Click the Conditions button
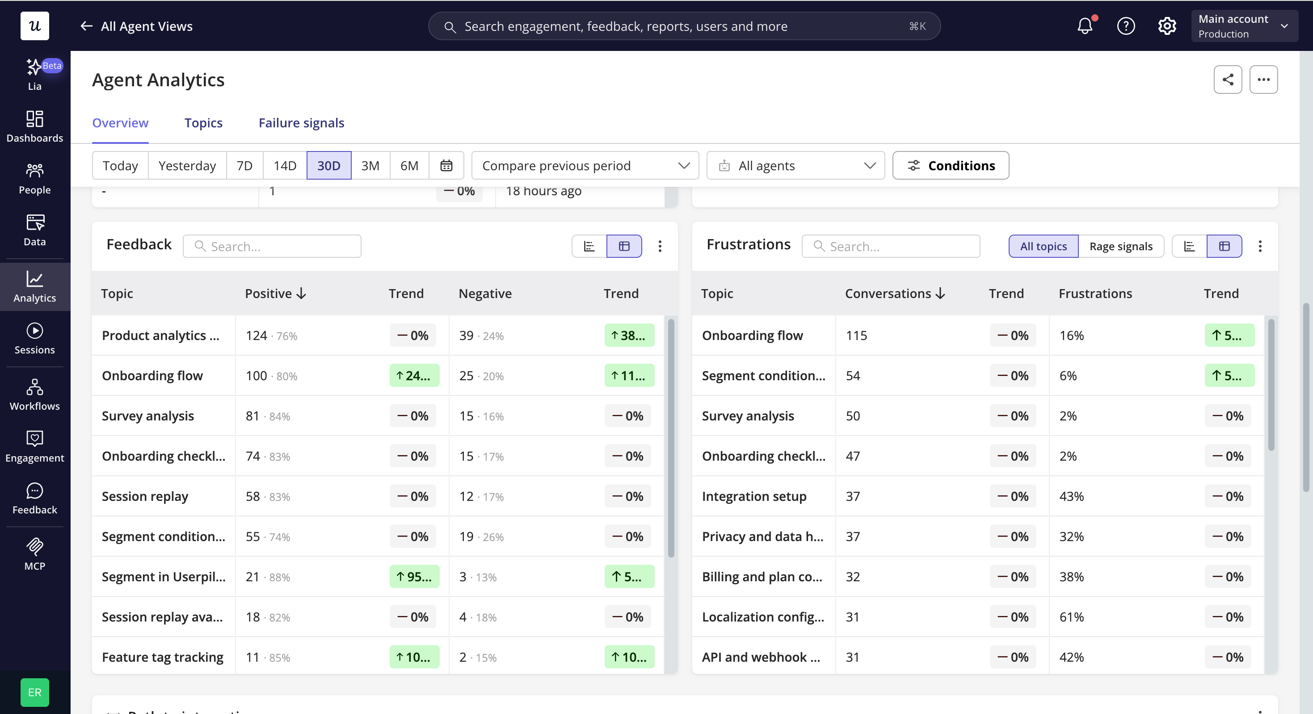The image size is (1313, 714). (x=951, y=165)
